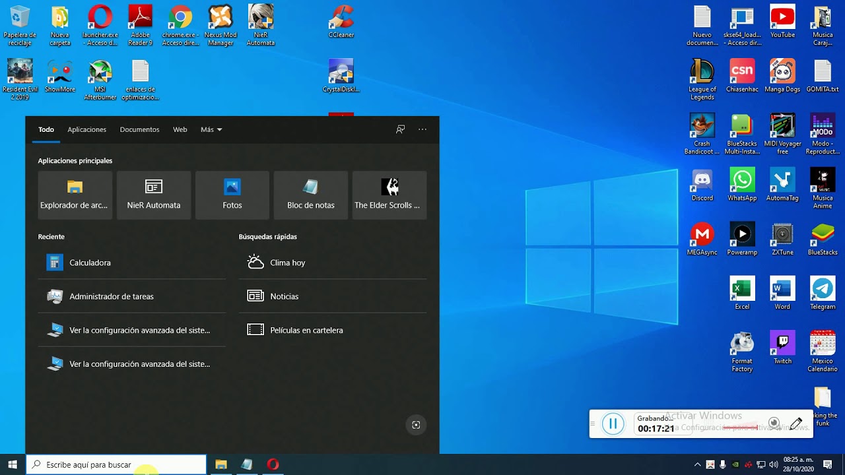Image resolution: width=845 pixels, height=475 pixels.
Task: Open Opera from the taskbar
Action: click(x=273, y=464)
